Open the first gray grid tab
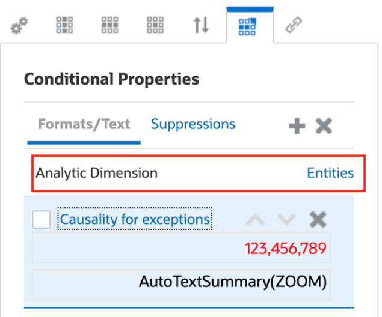 tap(64, 26)
